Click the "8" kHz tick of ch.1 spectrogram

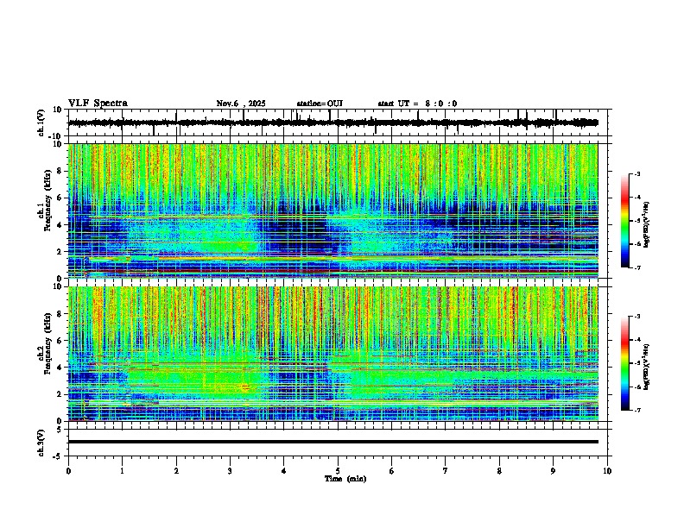[60, 171]
